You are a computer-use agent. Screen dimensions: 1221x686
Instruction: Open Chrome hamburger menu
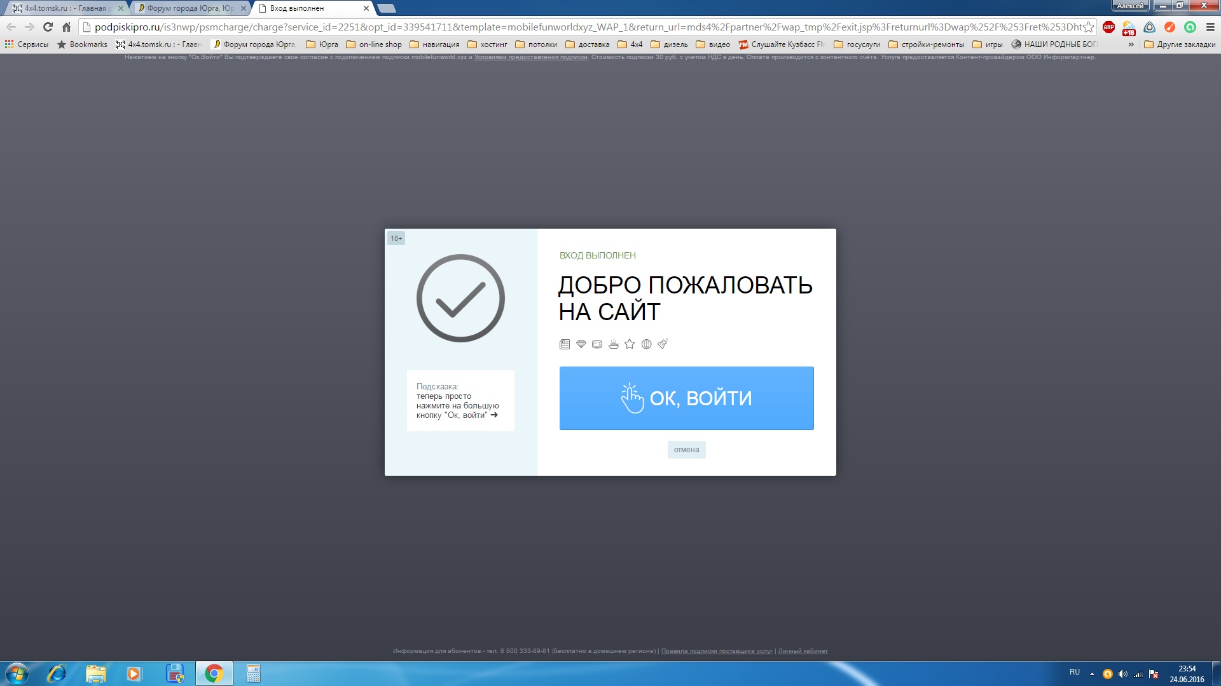(1210, 27)
